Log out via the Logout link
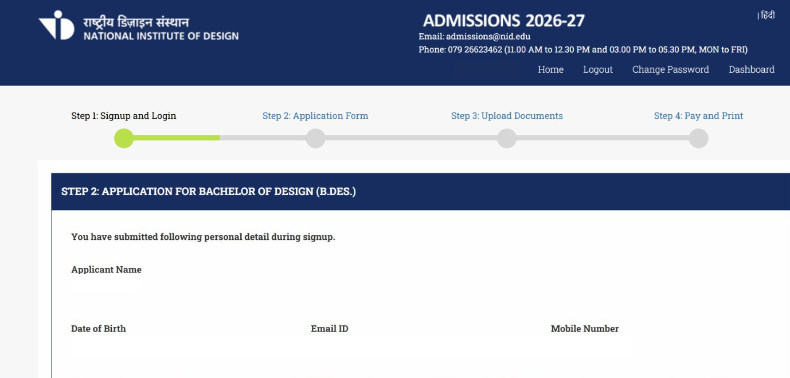The height and width of the screenshot is (378, 790). pos(597,69)
